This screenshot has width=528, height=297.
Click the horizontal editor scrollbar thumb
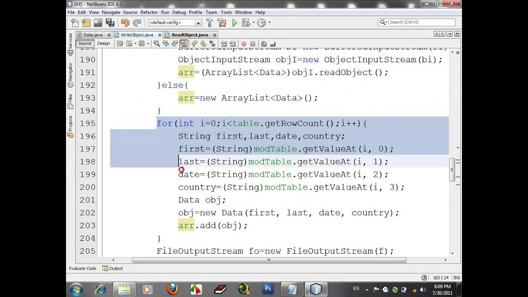[269, 260]
